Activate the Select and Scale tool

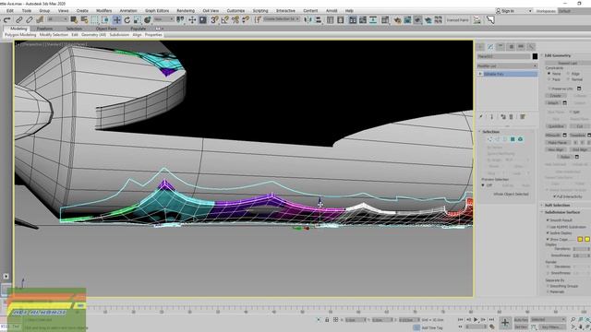[138, 20]
